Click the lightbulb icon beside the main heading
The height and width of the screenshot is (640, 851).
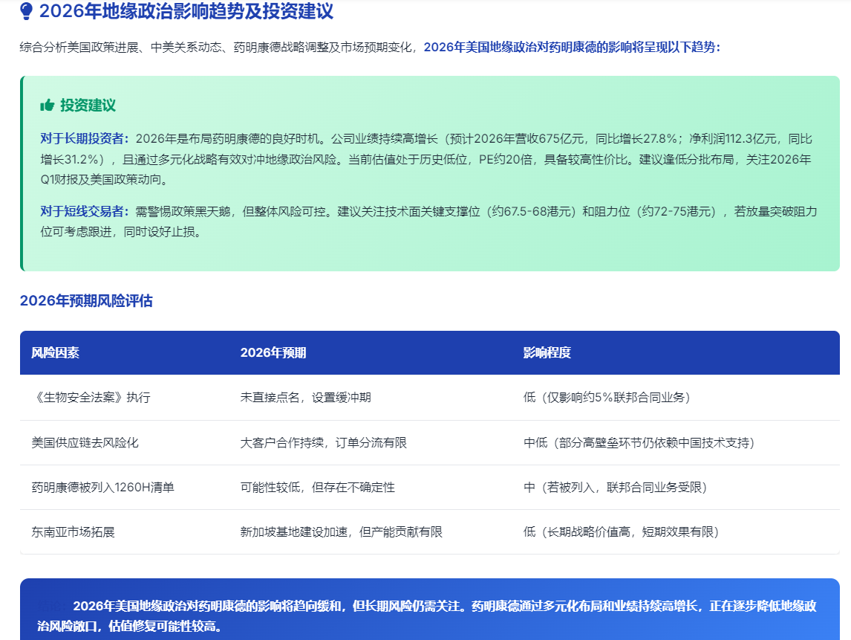click(26, 11)
